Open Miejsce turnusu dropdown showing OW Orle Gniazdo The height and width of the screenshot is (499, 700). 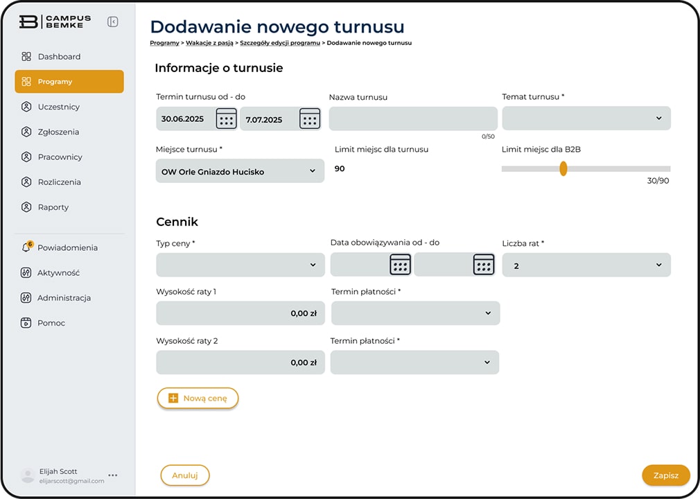(240, 171)
